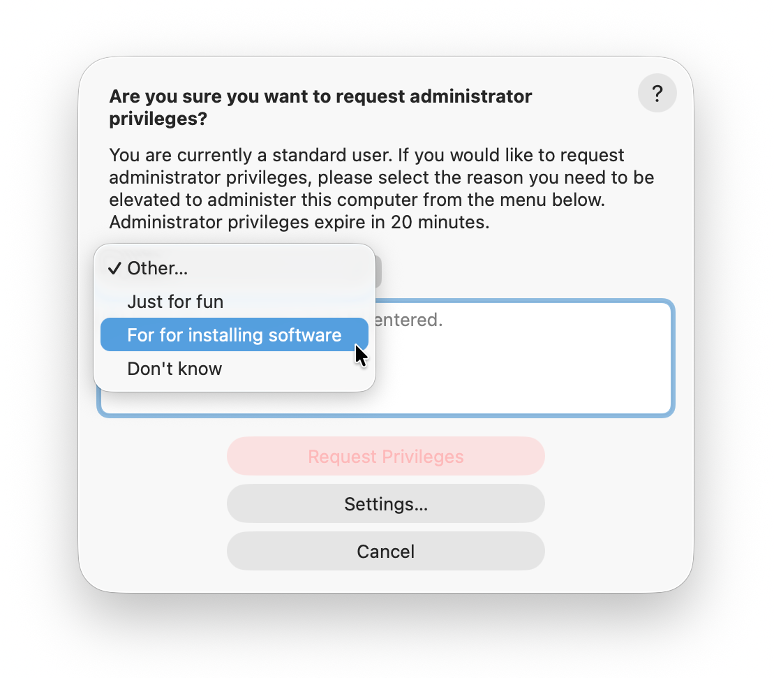This screenshot has width=774, height=678.
Task: Select the "Don't know" menu entry
Action: 174,369
